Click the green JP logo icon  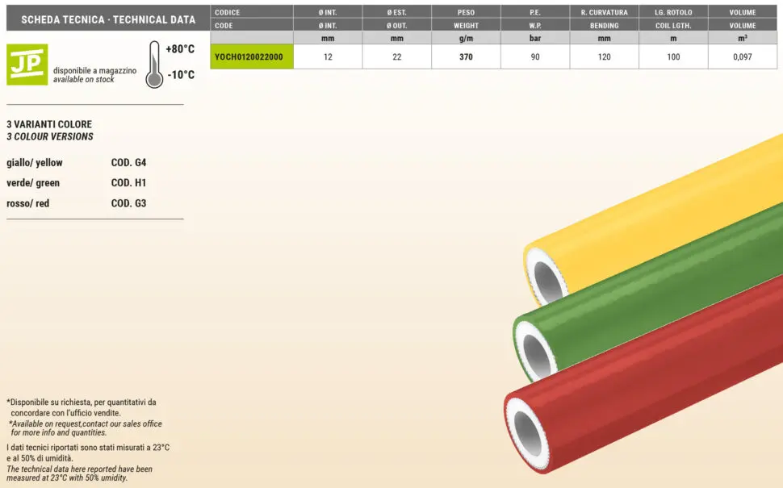pos(27,64)
